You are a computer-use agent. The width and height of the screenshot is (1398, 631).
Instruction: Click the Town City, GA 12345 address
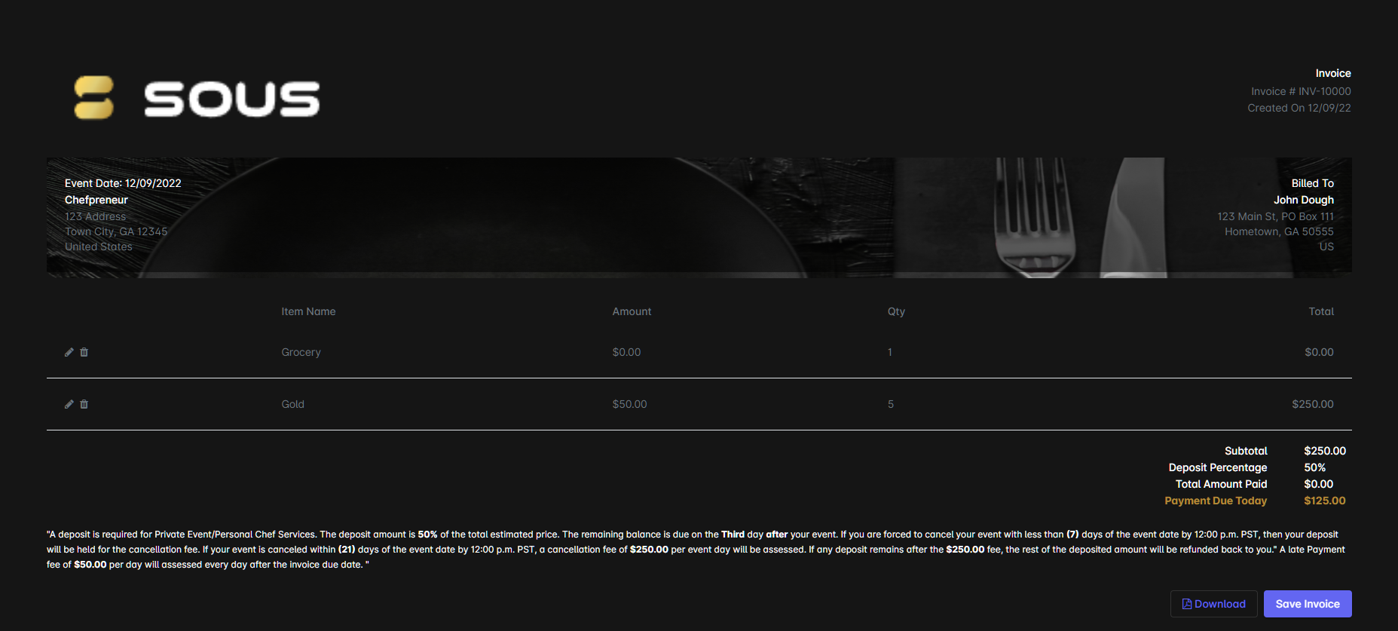tap(116, 231)
